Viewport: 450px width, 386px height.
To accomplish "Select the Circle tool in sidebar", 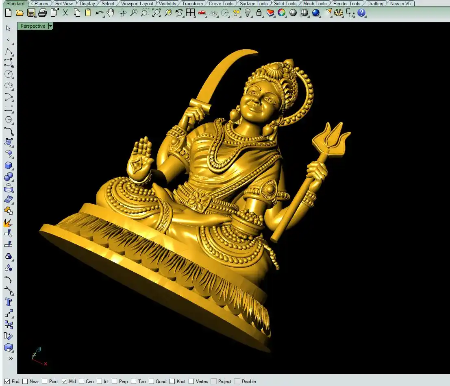I will [8, 74].
